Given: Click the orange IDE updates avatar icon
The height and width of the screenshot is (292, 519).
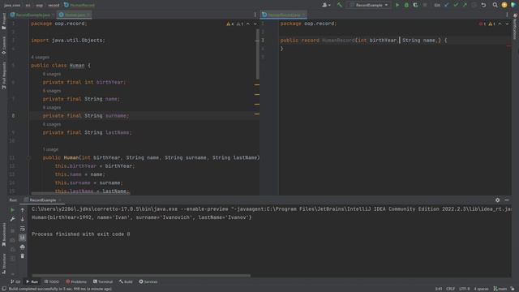Looking at the screenshot, I should pyautogui.click(x=504, y=5).
